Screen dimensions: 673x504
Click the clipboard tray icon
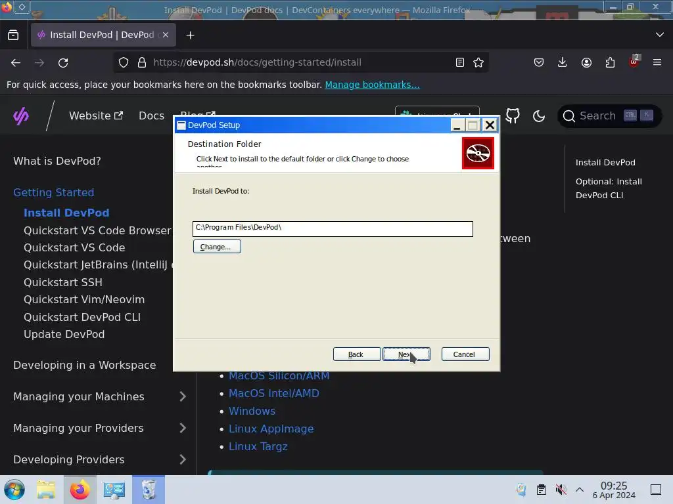click(542, 490)
